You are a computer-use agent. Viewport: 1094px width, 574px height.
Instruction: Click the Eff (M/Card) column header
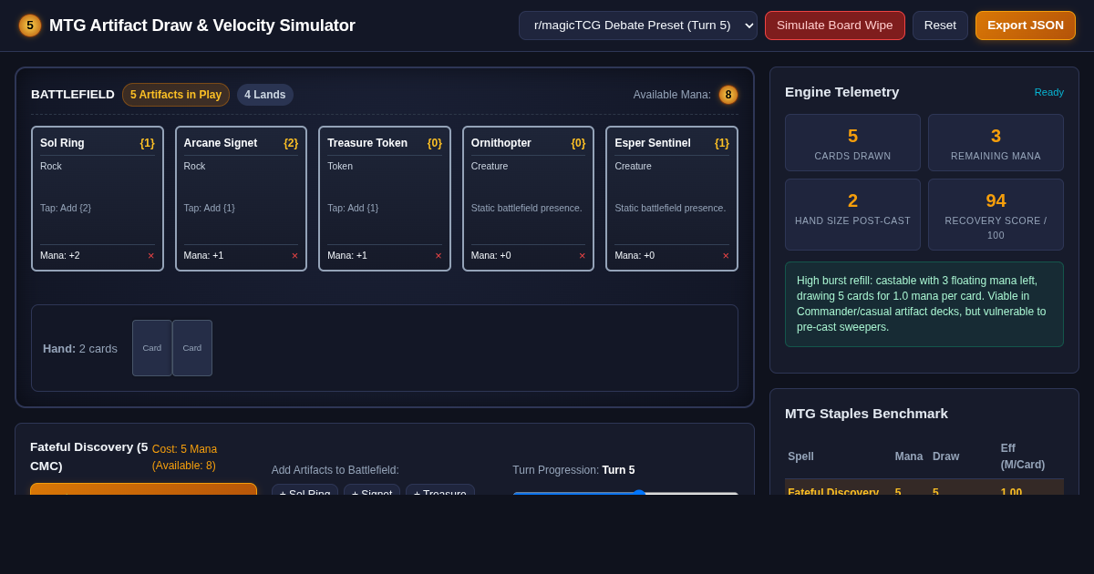pyautogui.click(x=1023, y=456)
